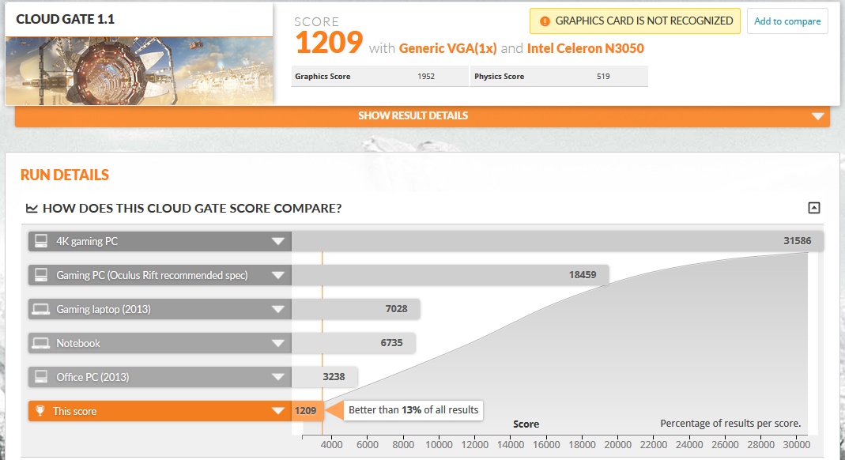This screenshot has width=845, height=460.
Task: Click the Intel Celeron N3050 link
Action: point(585,48)
